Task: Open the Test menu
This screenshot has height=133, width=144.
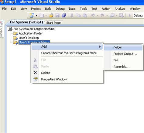Action: [x=94, y=9]
